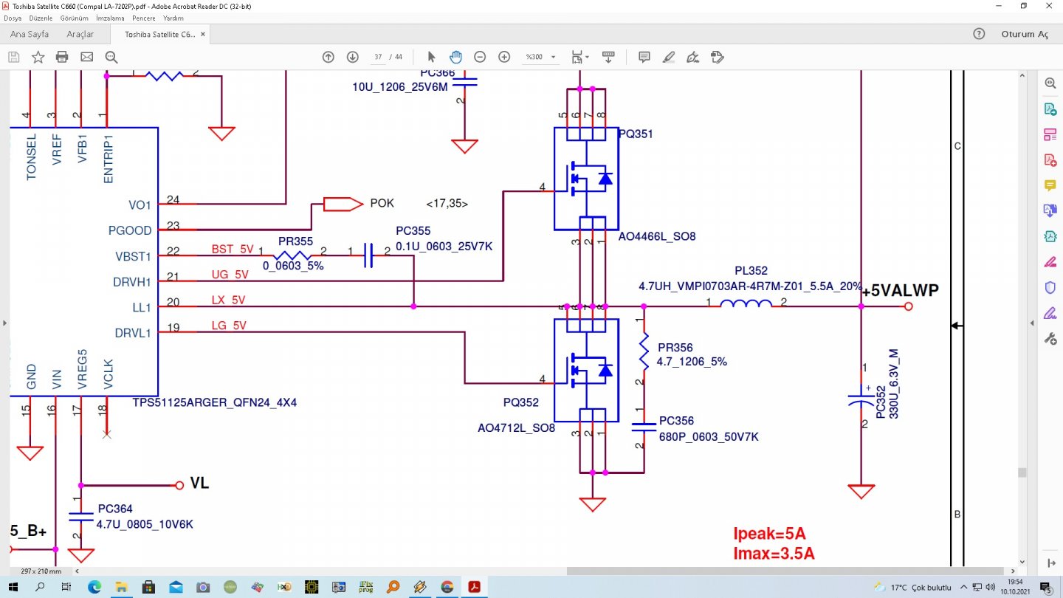The height and width of the screenshot is (598, 1063).
Task: Open the find text magnifier
Action: point(111,57)
